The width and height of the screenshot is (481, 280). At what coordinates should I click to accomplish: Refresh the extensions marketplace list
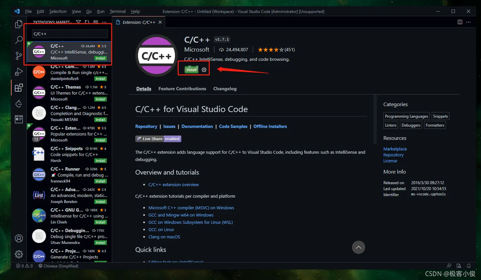click(x=87, y=22)
